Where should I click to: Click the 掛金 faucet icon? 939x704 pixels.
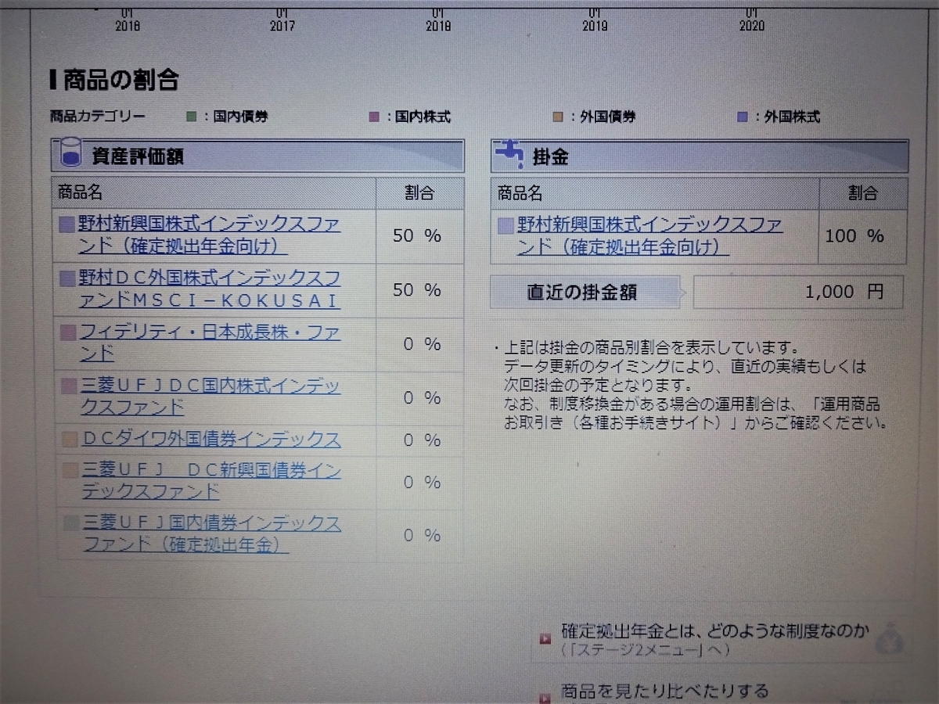[x=510, y=155]
